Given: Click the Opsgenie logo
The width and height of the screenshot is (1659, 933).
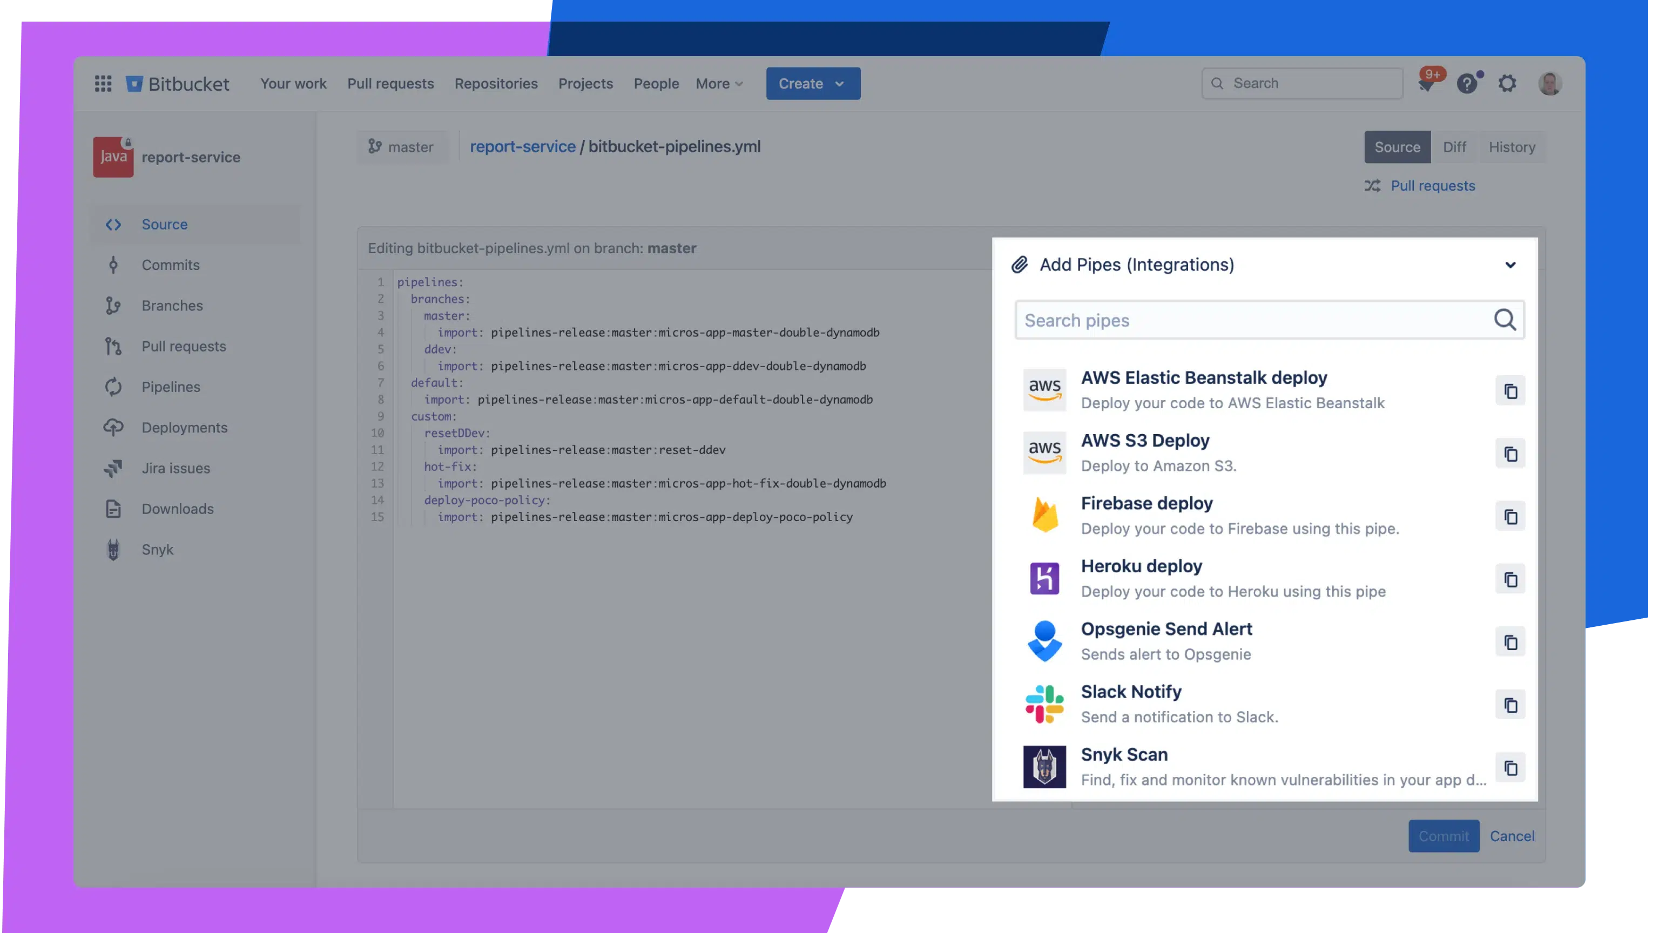Looking at the screenshot, I should [x=1044, y=641].
